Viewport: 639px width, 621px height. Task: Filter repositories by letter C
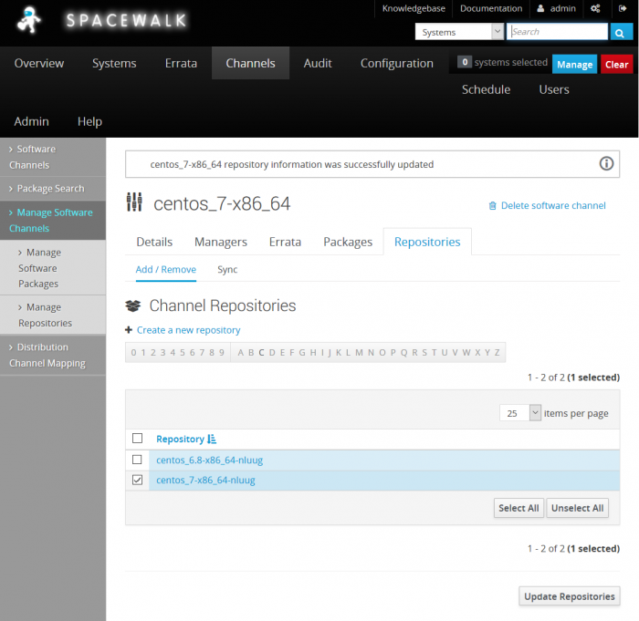(261, 353)
